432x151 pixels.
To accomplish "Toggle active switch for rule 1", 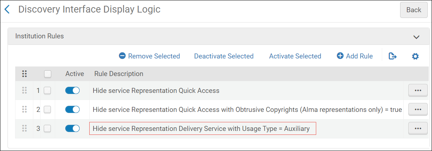I will (72, 91).
